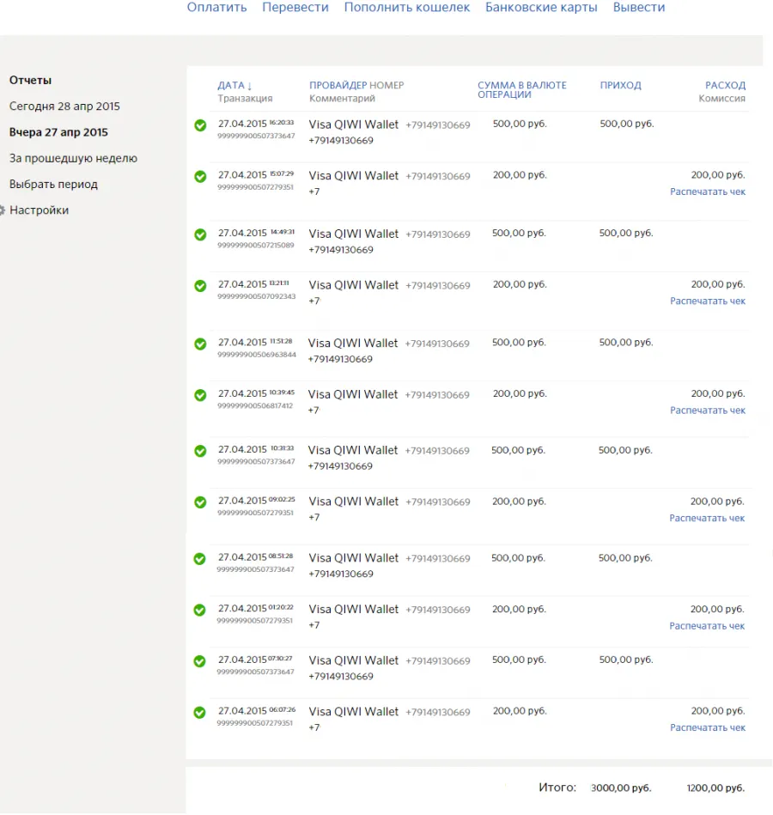This screenshot has height=815, width=773.
Task: Open Пополнить кошелек in top navigation
Action: 407,7
